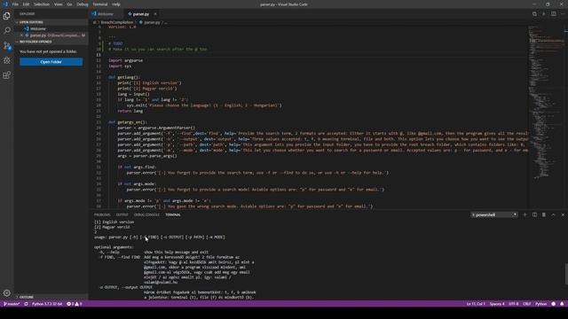Image resolution: width=568 pixels, height=319 pixels.
Task: Click the VS Code logo in title bar
Action: [5, 4]
